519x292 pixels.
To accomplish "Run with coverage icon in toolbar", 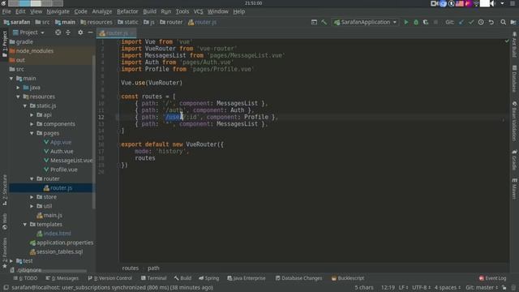I will coord(426,22).
